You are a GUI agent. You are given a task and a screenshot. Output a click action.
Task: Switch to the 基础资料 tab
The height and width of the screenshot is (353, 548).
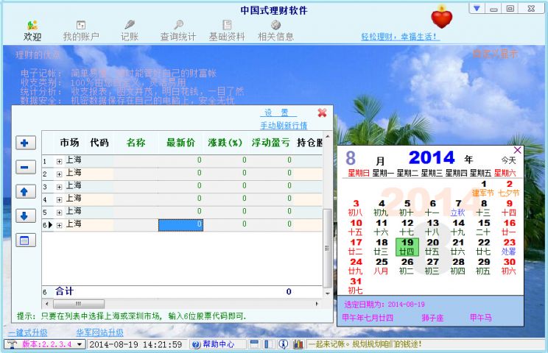pos(227,30)
